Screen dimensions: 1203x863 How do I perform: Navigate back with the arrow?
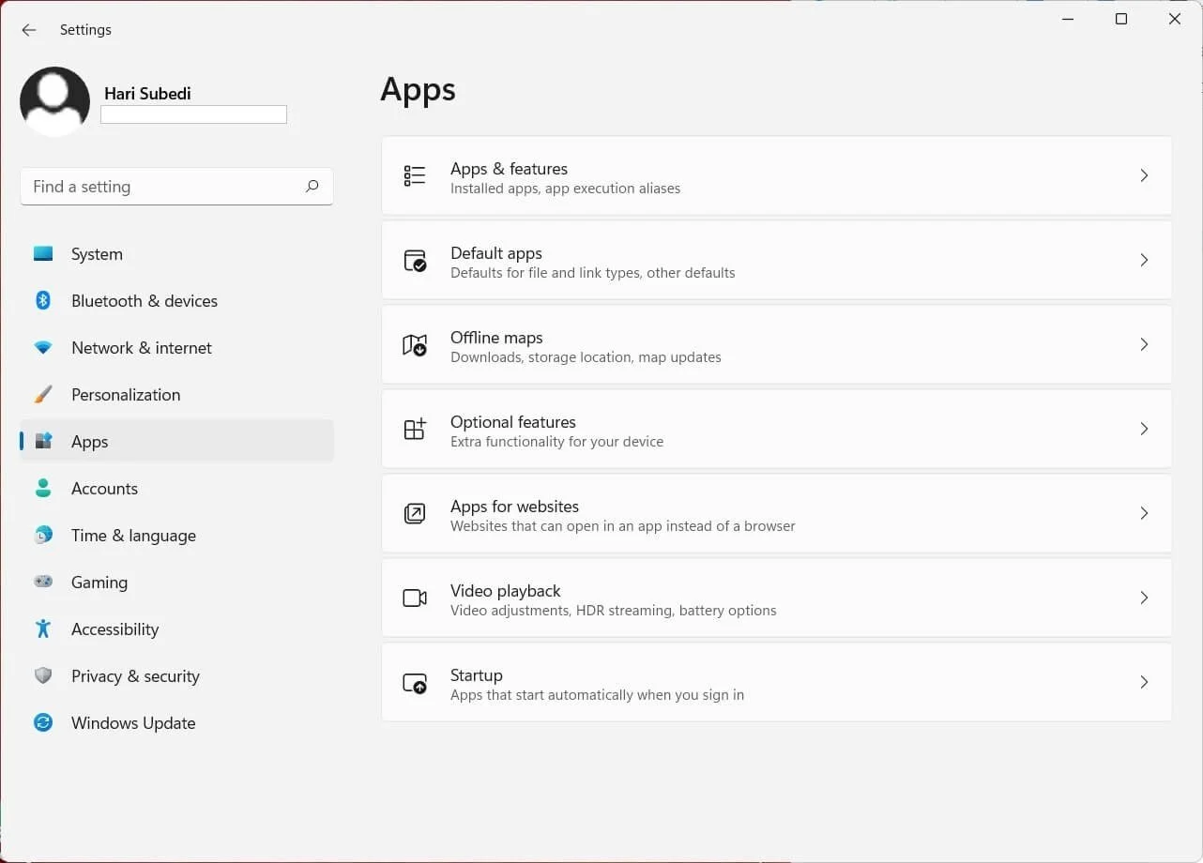point(28,29)
